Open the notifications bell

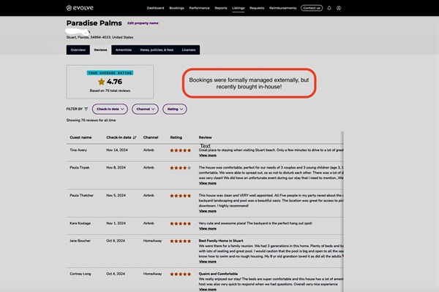tap(329, 8)
